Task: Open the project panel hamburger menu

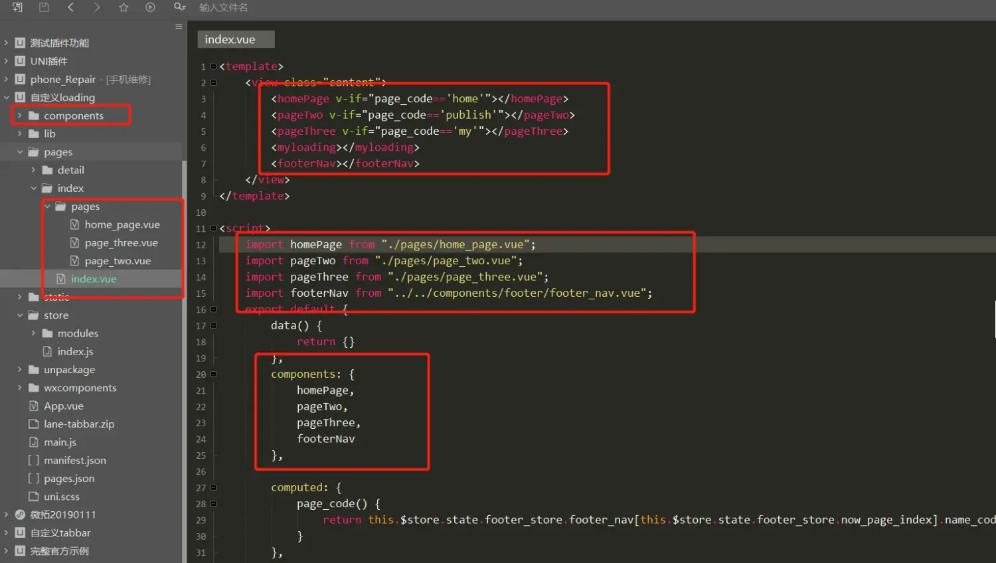Action: point(179,27)
